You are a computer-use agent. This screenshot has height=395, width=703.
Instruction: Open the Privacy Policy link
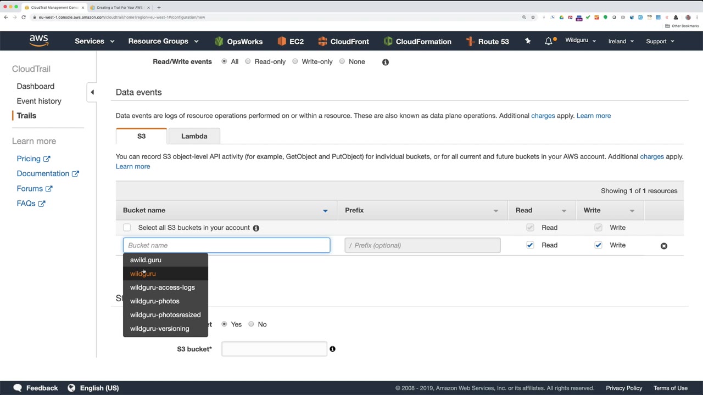(x=624, y=388)
